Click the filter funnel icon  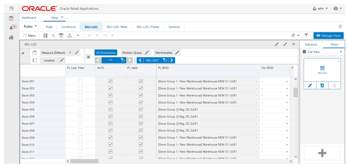click(x=306, y=35)
